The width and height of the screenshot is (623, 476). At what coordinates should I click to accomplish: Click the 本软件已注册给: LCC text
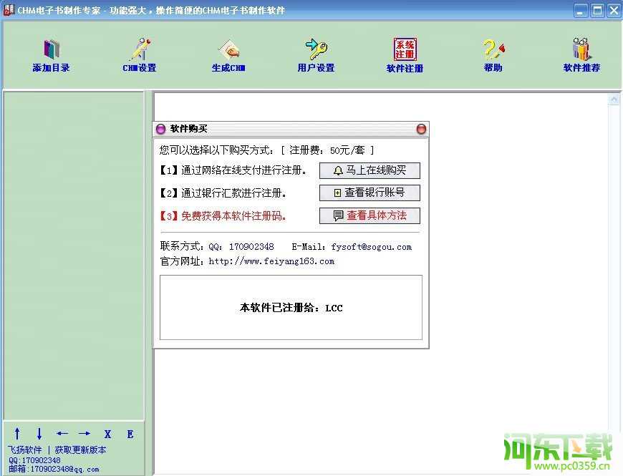[291, 308]
